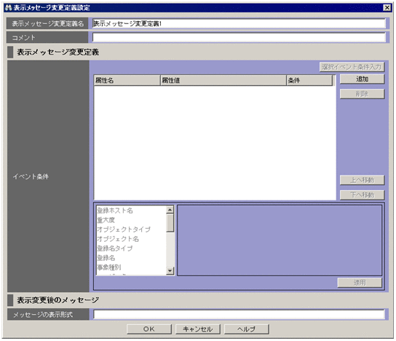Click the キャンセル button
This screenshot has height=341, width=396.
click(x=198, y=329)
